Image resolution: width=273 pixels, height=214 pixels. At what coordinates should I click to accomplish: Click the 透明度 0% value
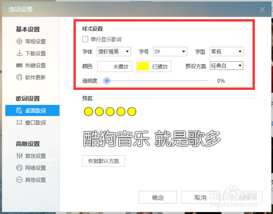pyautogui.click(x=221, y=81)
